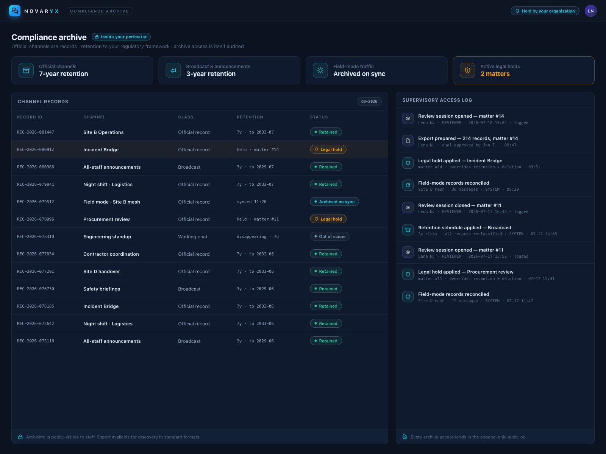The image size is (606, 454).
Task: Open Incident Bridge channel in REC-2026-080912 row
Action: click(101, 149)
